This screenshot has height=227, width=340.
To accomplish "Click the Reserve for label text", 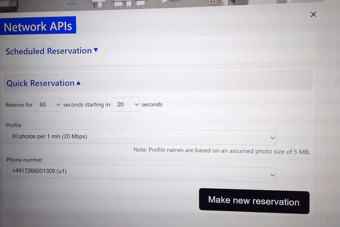I will coord(19,105).
